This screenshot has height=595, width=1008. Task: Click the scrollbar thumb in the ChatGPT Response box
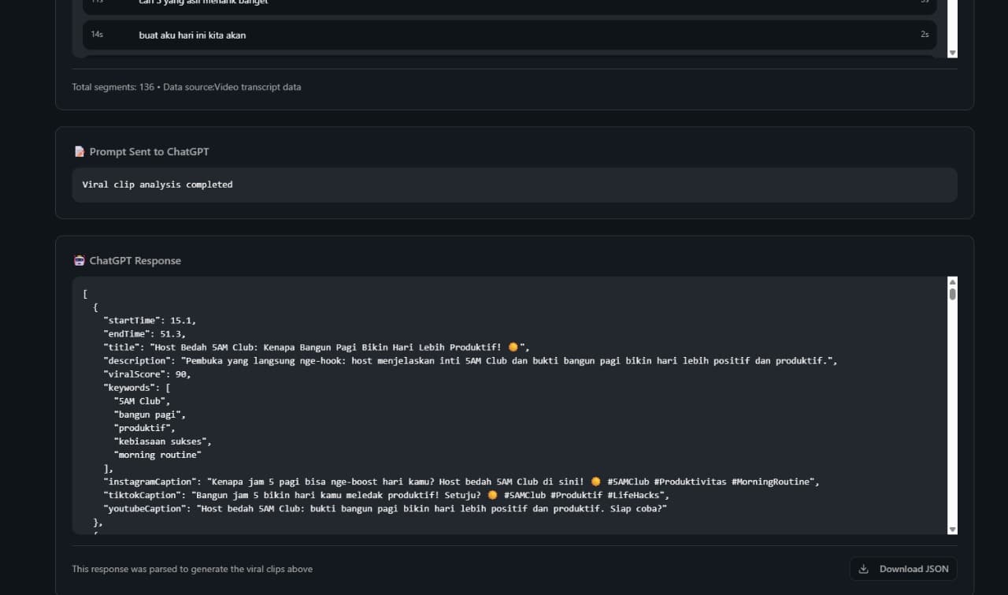pos(952,294)
